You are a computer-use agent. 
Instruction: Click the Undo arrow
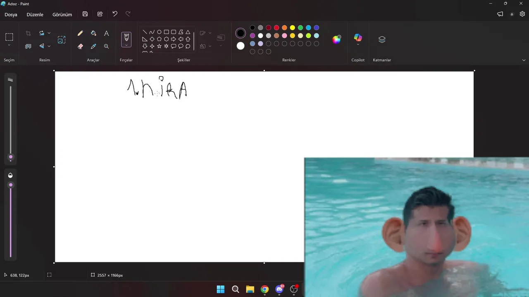click(x=115, y=14)
